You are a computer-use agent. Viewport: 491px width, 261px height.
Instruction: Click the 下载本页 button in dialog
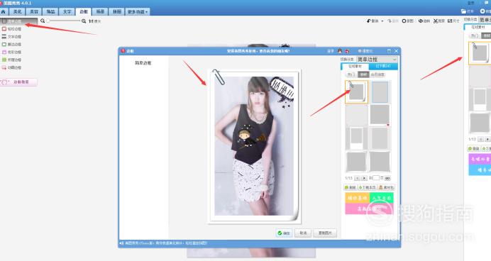click(x=368, y=187)
